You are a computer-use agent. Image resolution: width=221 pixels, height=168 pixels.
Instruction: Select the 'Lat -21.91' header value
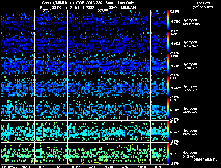click(71, 8)
